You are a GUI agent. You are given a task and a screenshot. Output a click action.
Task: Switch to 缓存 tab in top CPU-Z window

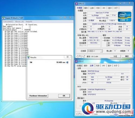tap(86, 8)
